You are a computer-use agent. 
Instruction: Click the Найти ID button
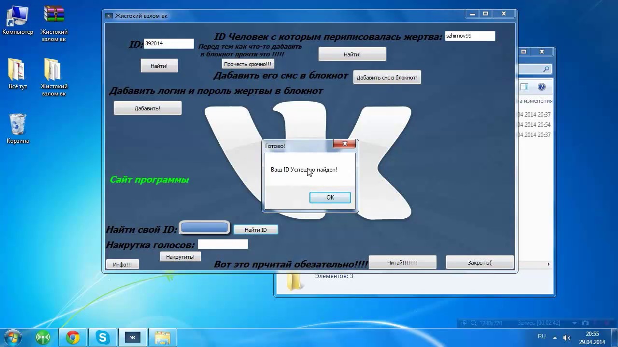[256, 230]
